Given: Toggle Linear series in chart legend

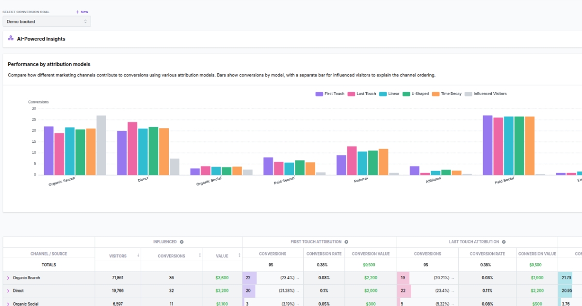Looking at the screenshot, I should point(389,94).
